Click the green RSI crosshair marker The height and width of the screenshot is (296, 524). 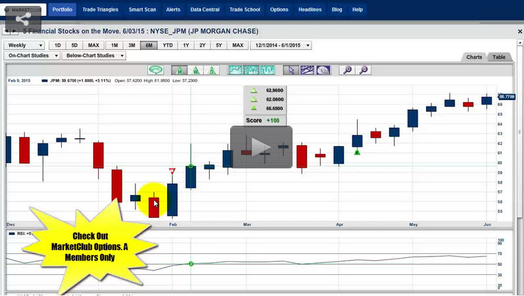pyautogui.click(x=191, y=264)
